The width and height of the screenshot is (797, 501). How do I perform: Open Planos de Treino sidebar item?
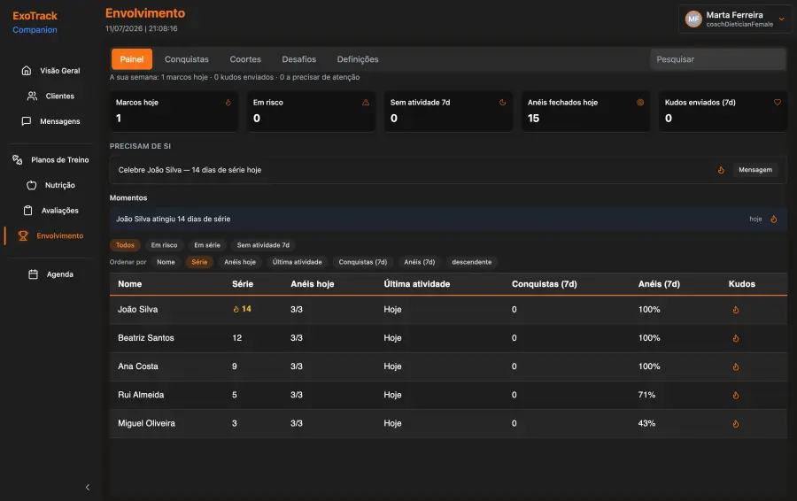(50, 159)
